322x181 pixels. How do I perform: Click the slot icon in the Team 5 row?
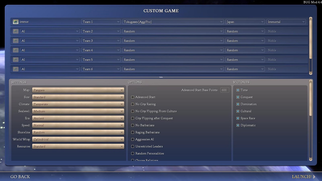coord(16,60)
